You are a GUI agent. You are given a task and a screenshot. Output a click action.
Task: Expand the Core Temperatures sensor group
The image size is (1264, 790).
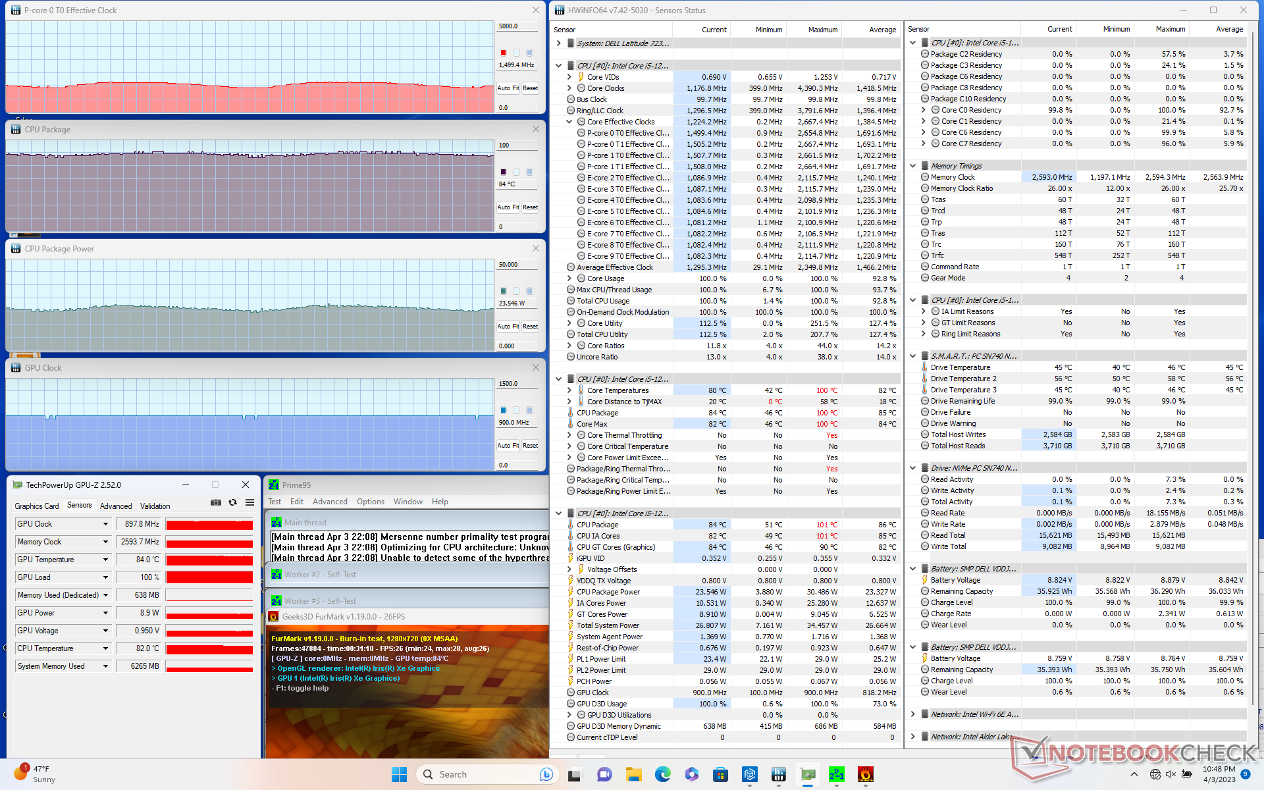(x=569, y=390)
